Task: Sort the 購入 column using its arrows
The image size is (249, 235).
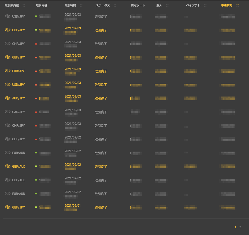Action: pos(167,6)
